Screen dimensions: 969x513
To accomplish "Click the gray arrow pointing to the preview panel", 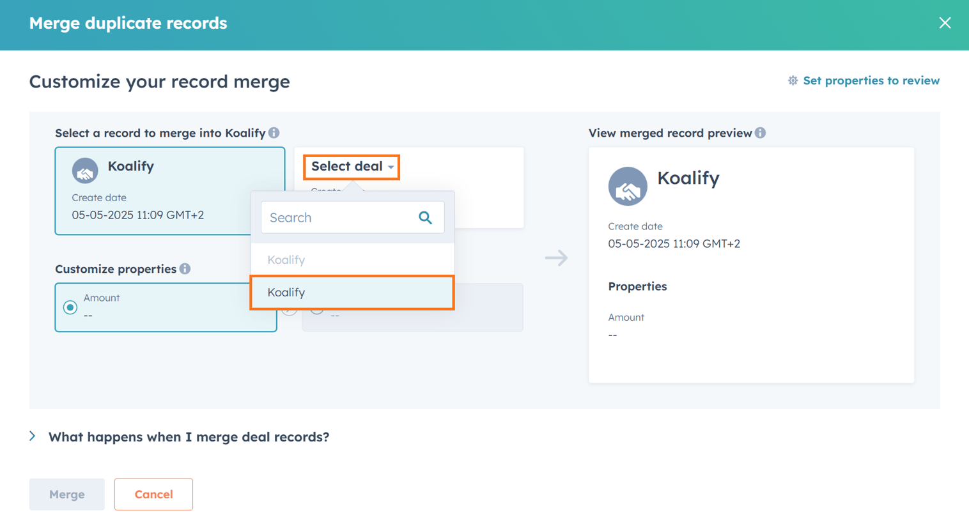I will pos(555,257).
